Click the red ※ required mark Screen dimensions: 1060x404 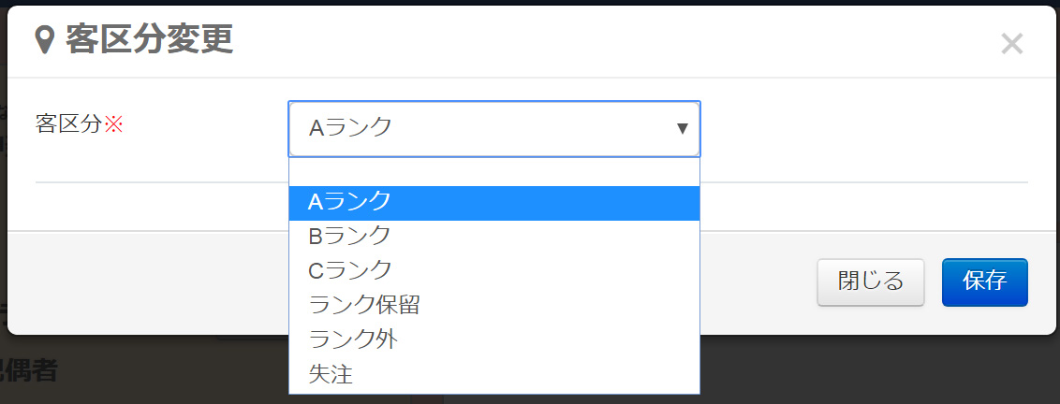(113, 124)
